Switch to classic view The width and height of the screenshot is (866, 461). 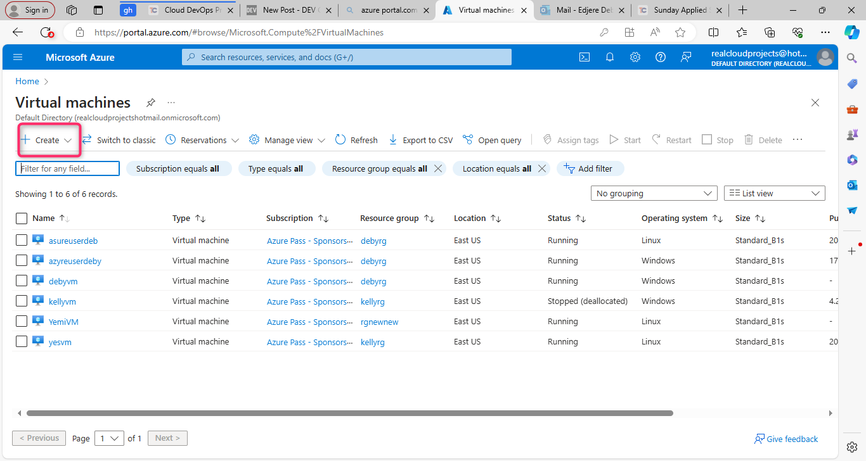119,140
